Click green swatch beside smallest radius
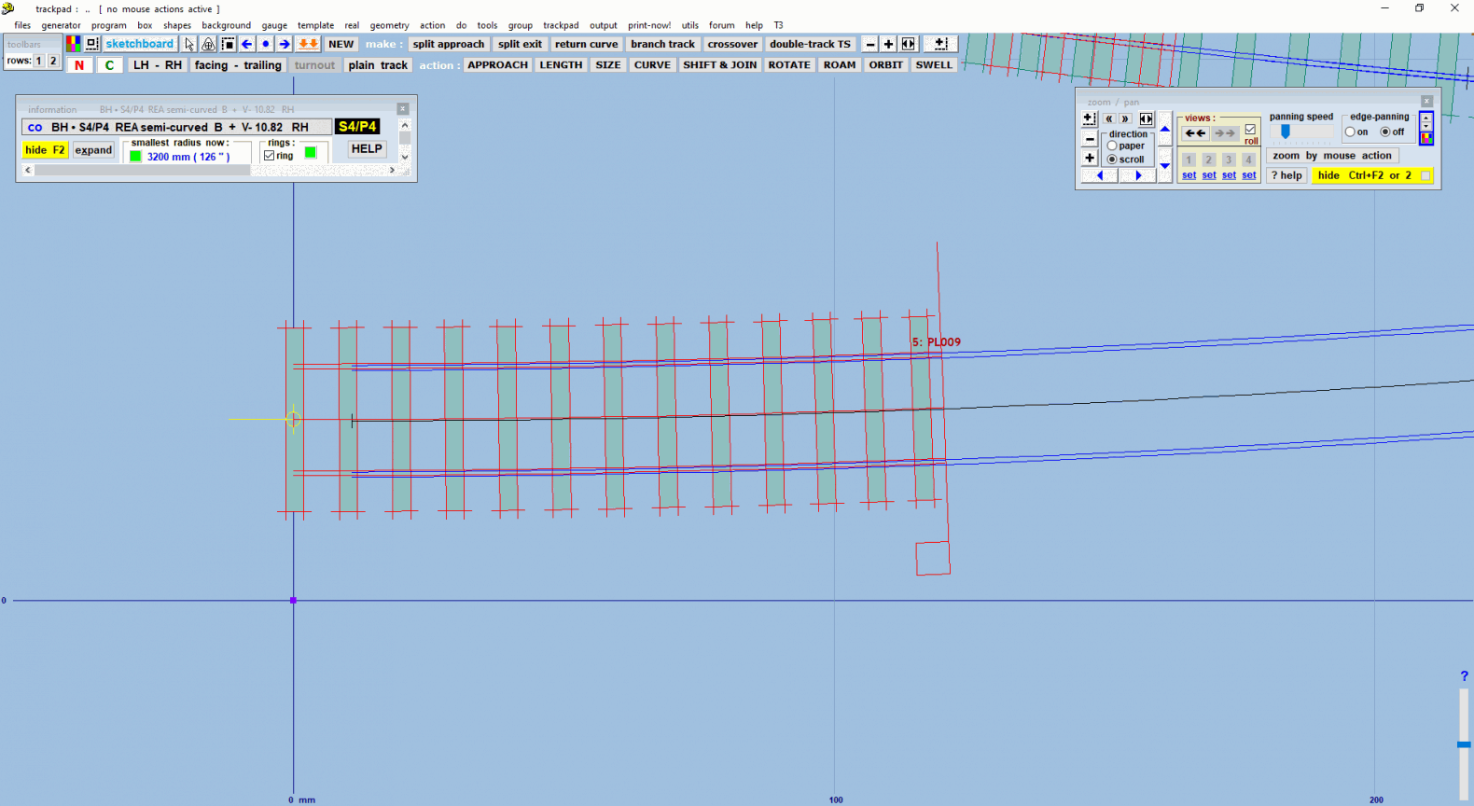 click(135, 156)
